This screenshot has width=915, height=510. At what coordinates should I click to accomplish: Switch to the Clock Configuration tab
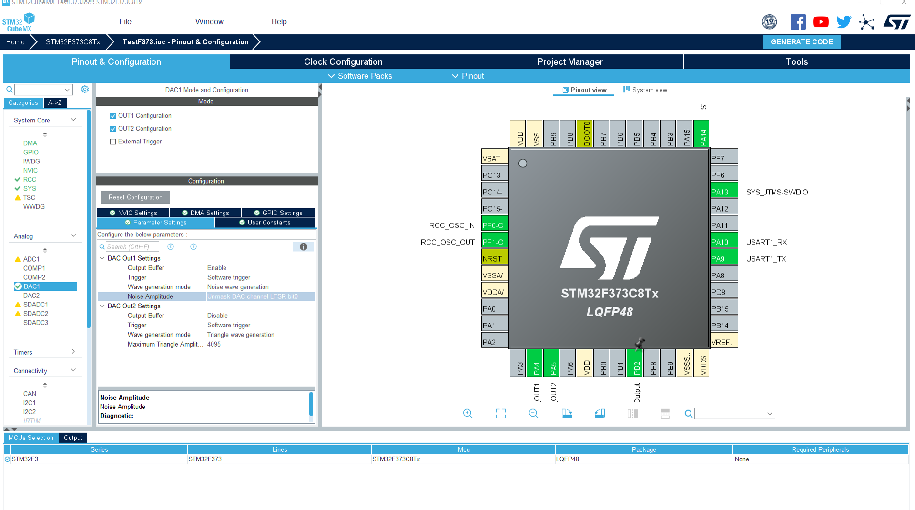[343, 61]
